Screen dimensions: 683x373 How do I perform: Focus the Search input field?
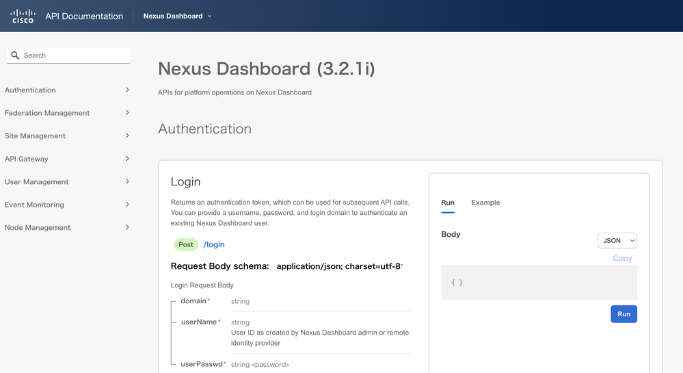(68, 55)
